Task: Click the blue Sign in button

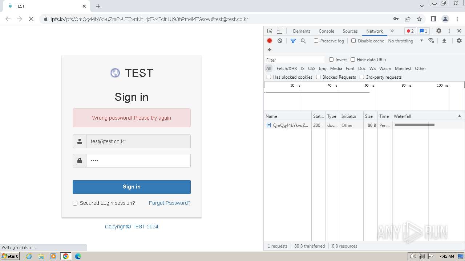Action: point(132,187)
